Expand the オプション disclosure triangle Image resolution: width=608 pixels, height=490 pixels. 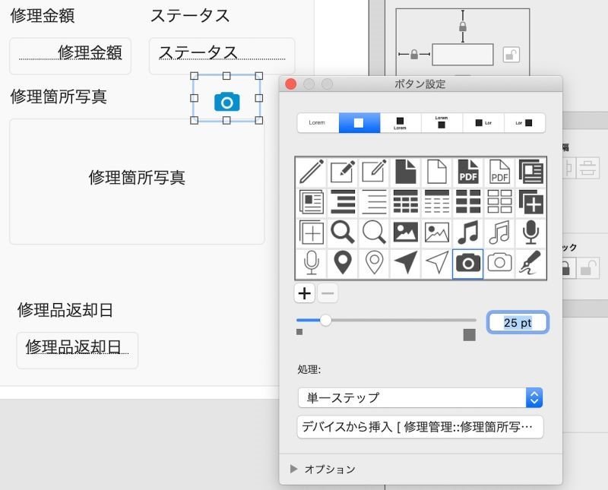293,469
